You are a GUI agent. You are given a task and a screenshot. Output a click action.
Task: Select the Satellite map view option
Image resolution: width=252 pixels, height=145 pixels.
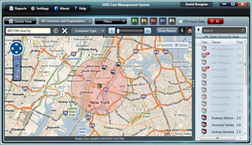click(x=159, y=45)
